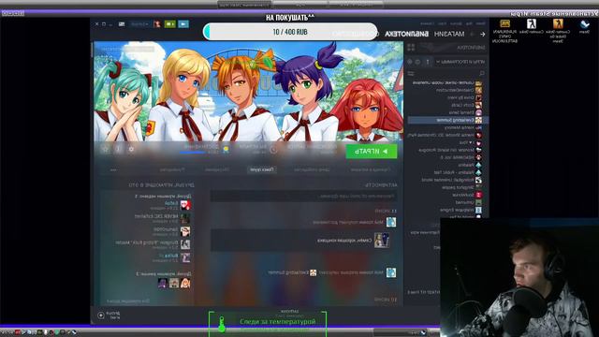Open Counter-Strike Global Offensive desktop shortcut
The height and width of the screenshot is (337, 599).
pos(558,30)
